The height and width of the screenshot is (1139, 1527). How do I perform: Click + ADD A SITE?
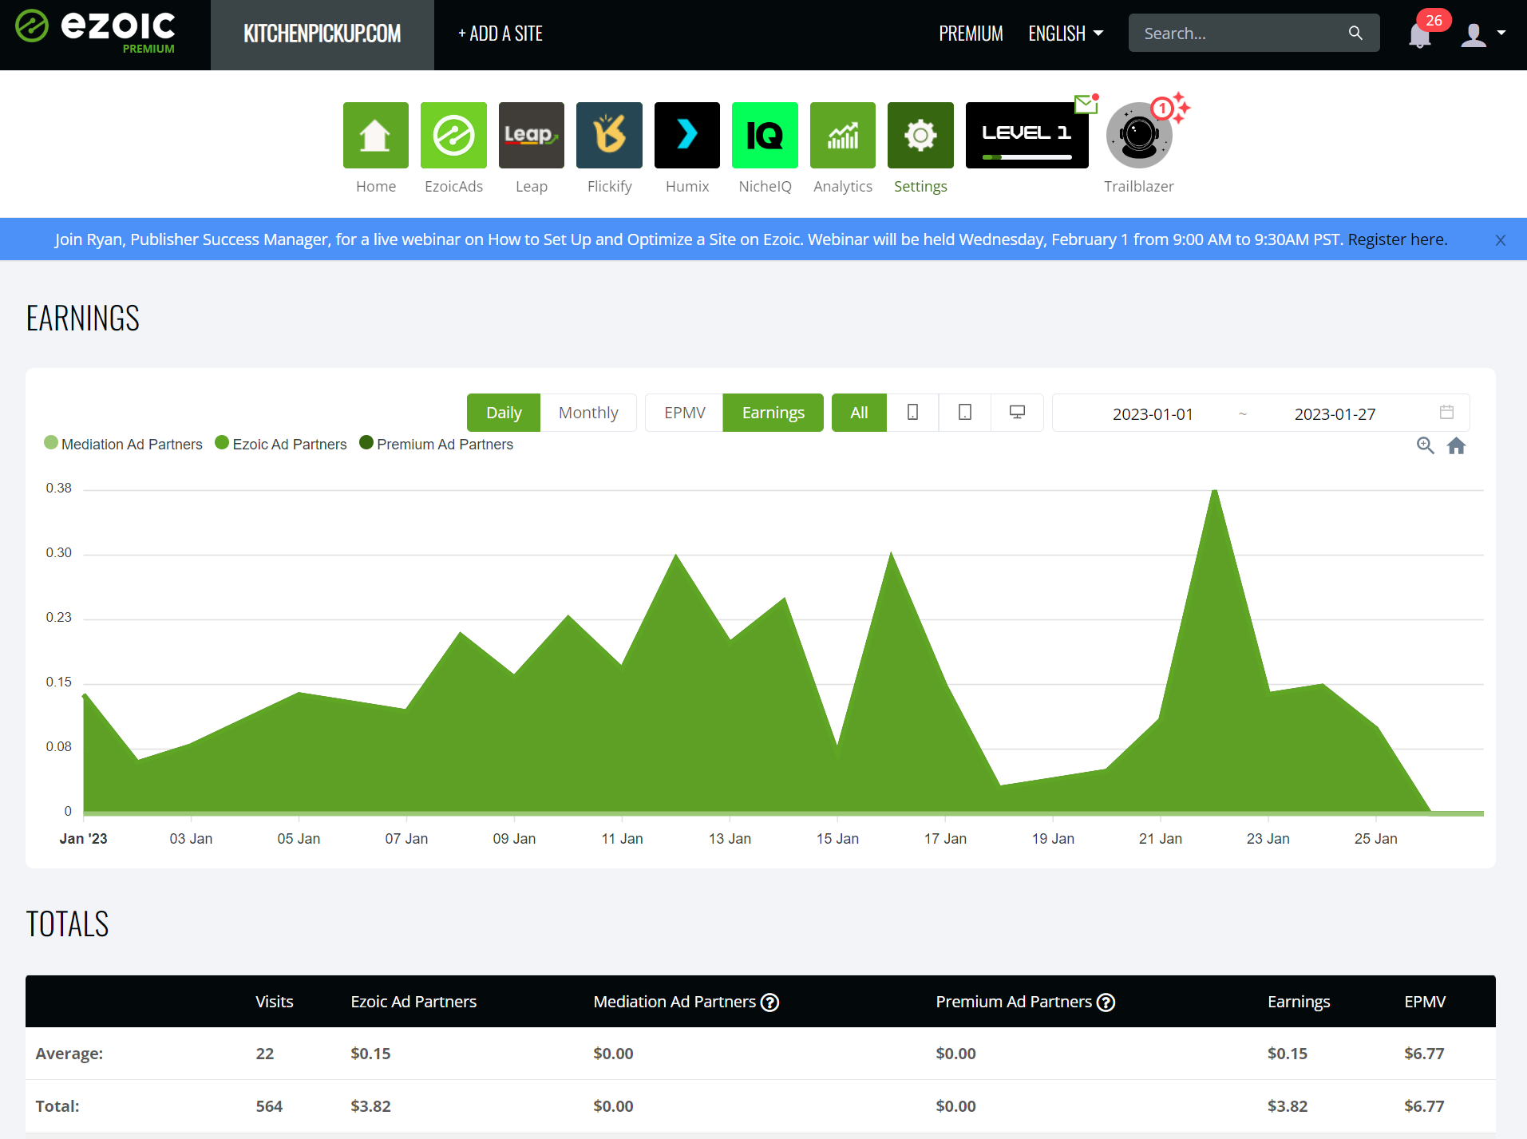click(x=500, y=34)
